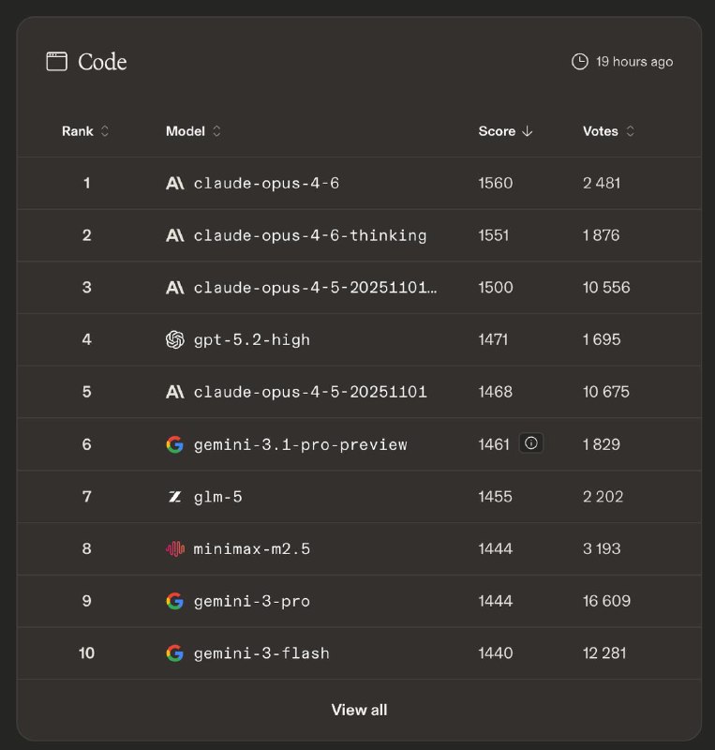Toggle Score column sort direction
Image resolution: width=715 pixels, height=750 pixels.
coord(505,131)
